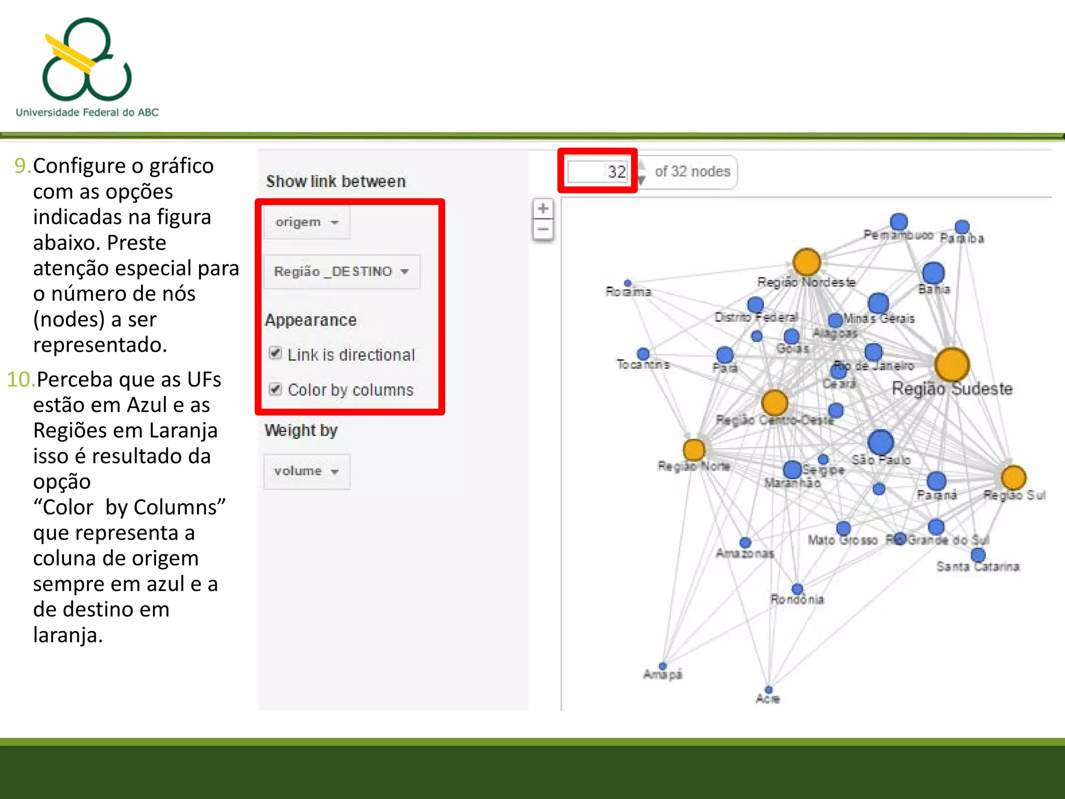Click the Acre blue node

(769, 690)
